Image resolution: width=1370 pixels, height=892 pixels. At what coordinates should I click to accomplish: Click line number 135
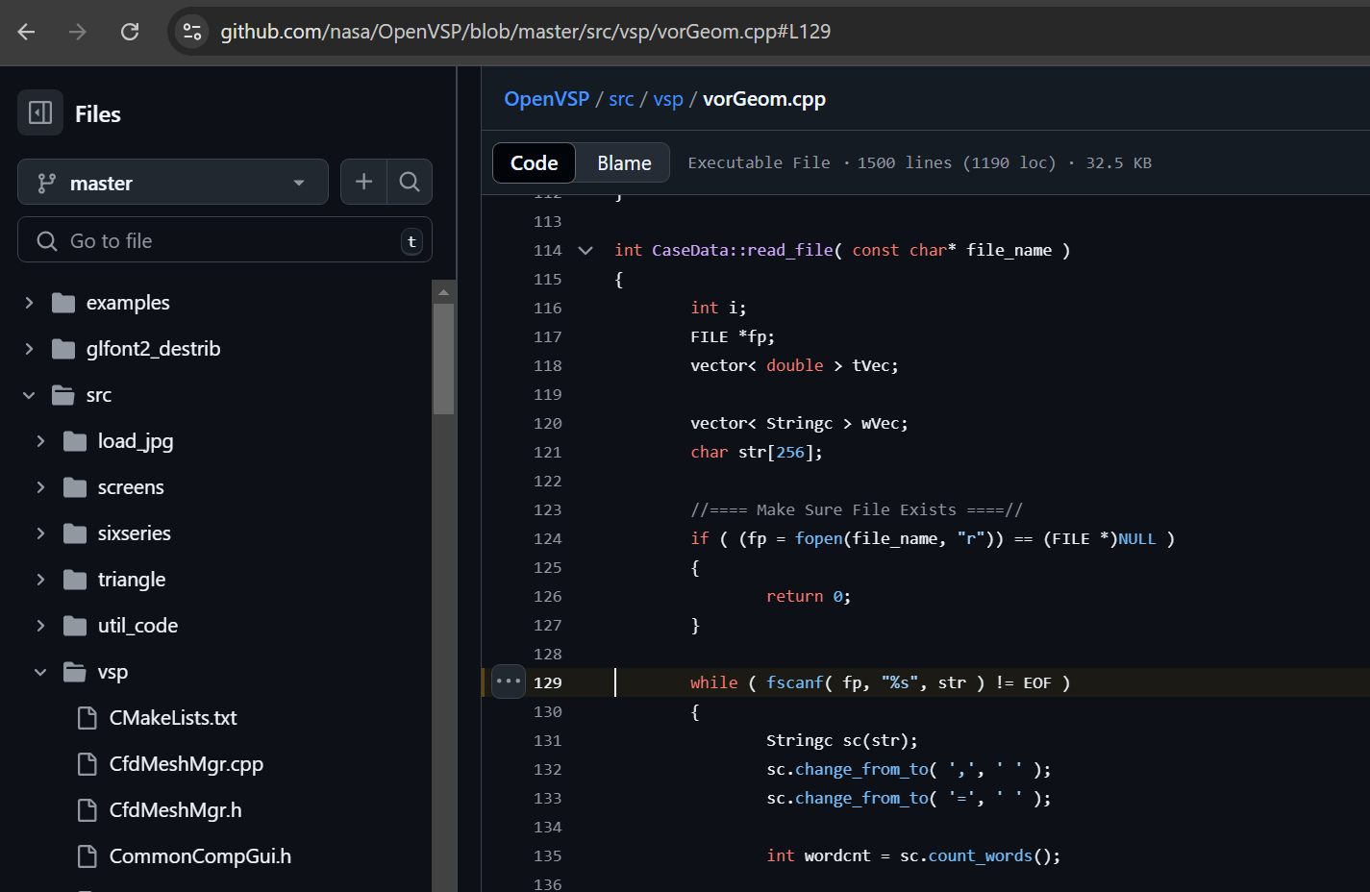click(548, 856)
